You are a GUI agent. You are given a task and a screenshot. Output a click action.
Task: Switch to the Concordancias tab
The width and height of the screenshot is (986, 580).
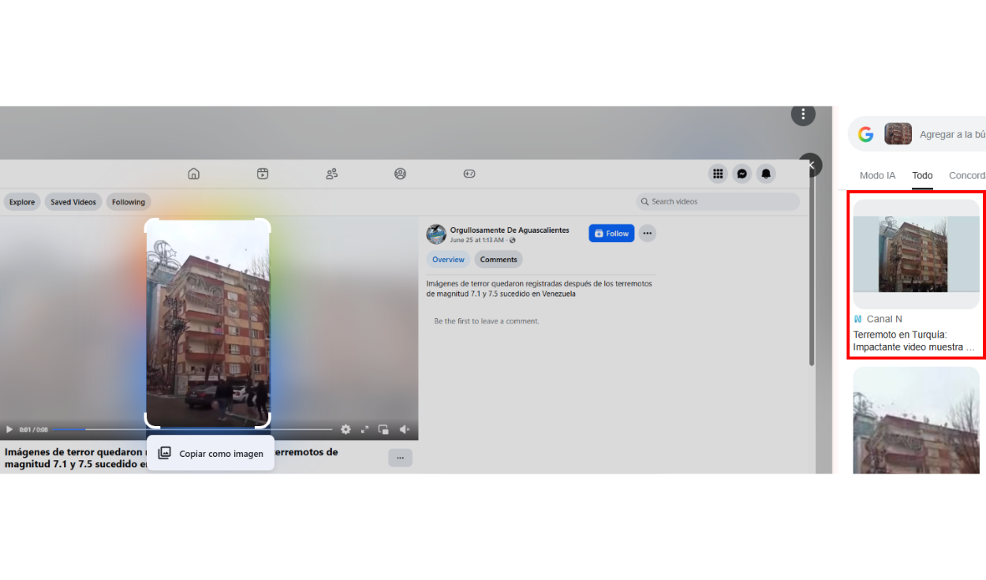(x=967, y=175)
